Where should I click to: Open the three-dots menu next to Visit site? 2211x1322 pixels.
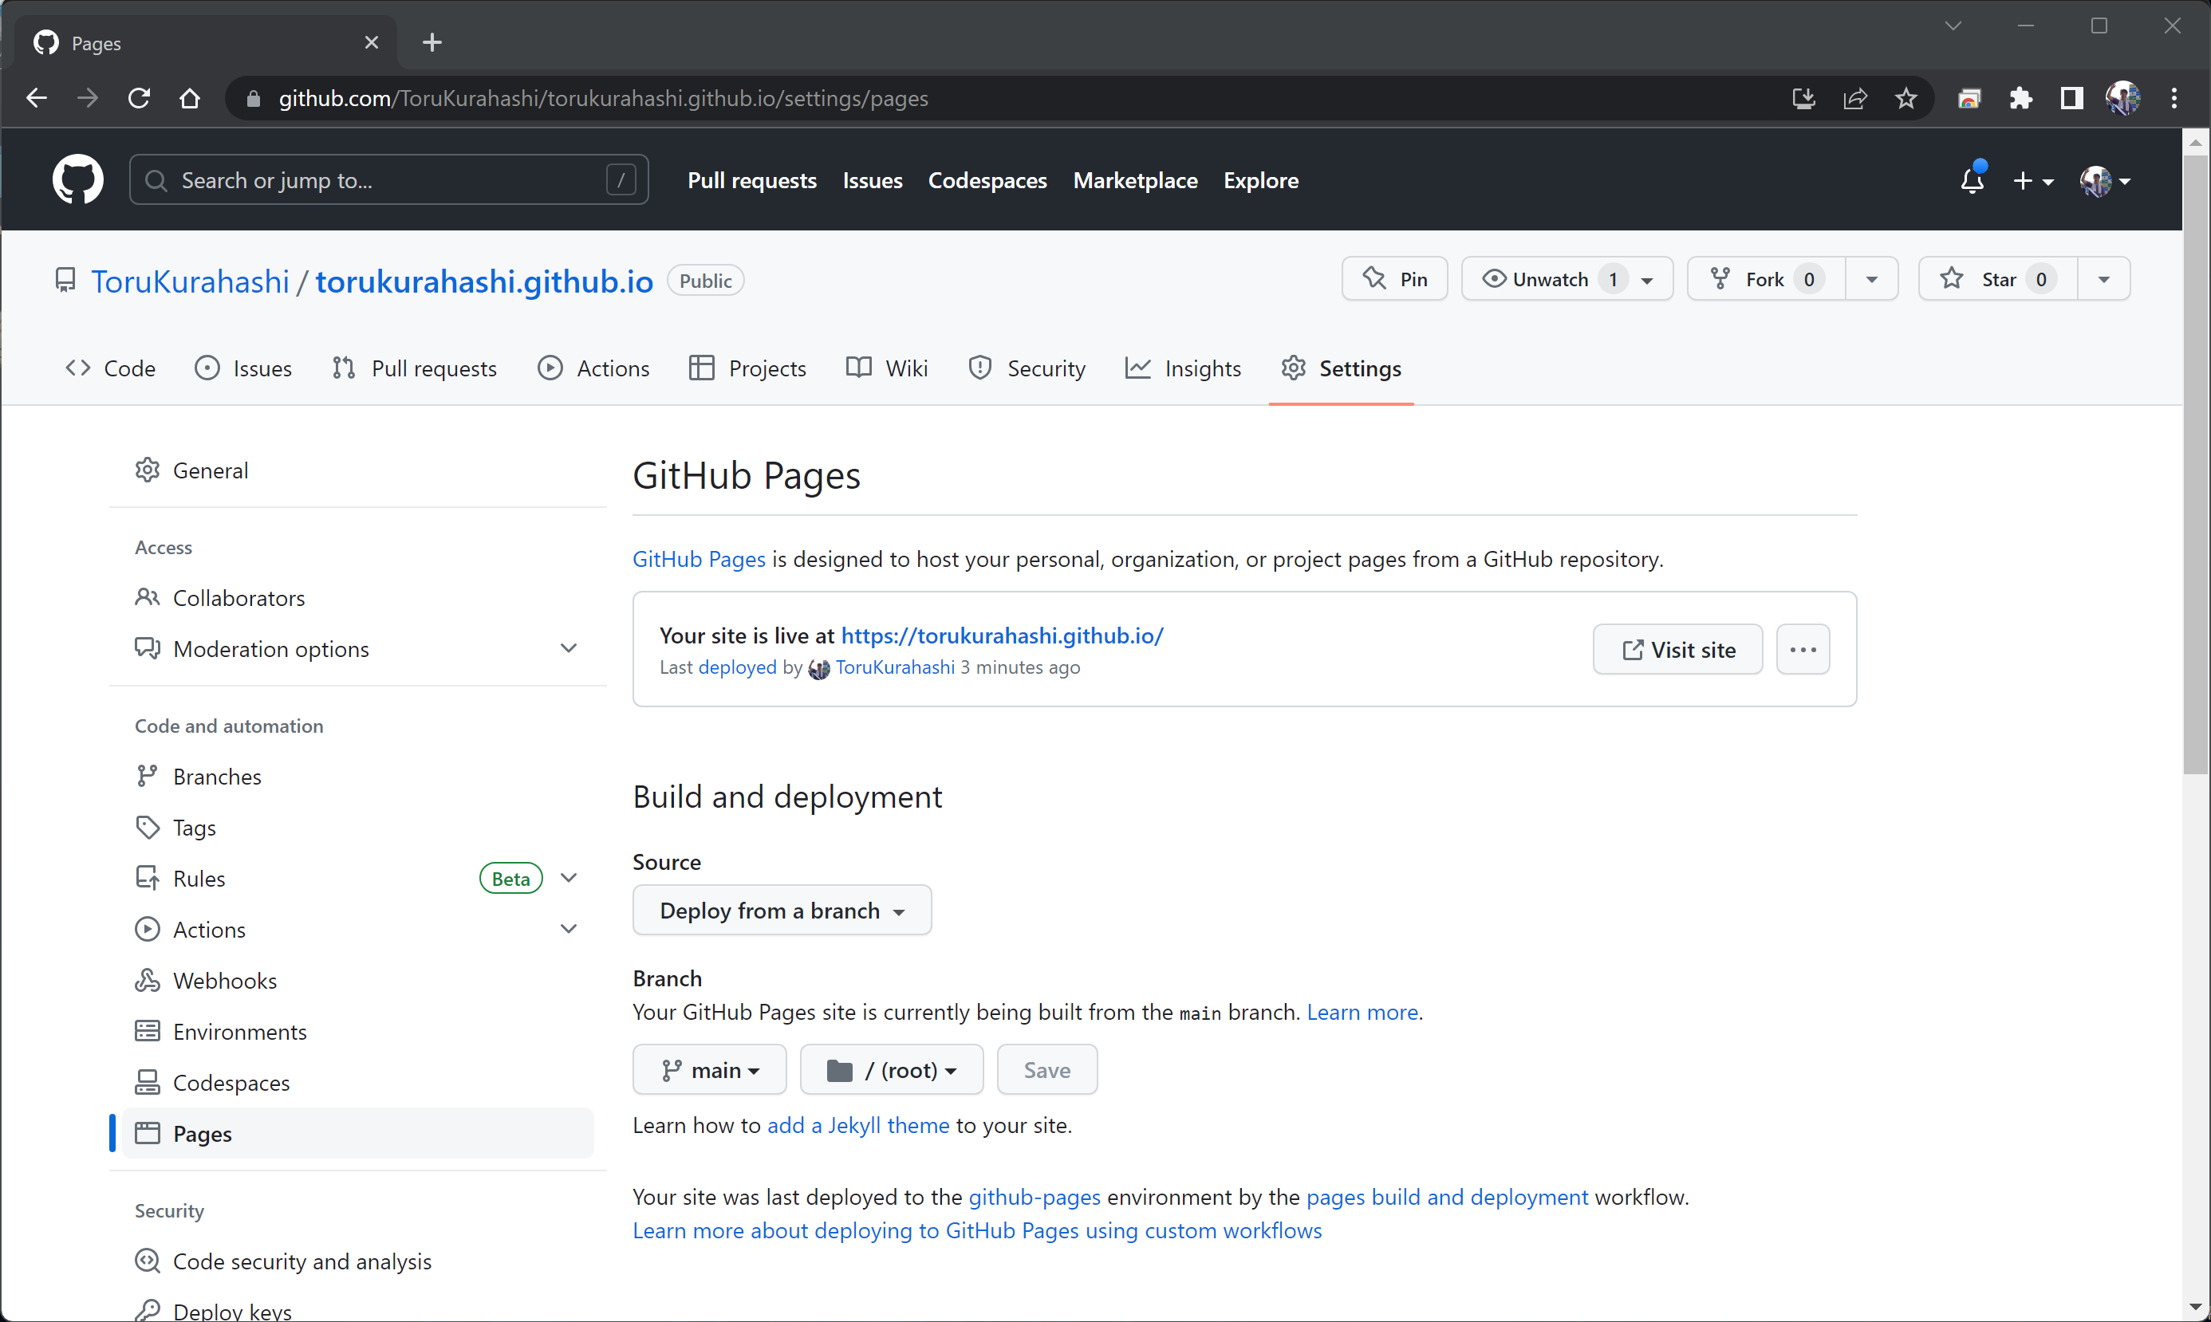(1802, 649)
